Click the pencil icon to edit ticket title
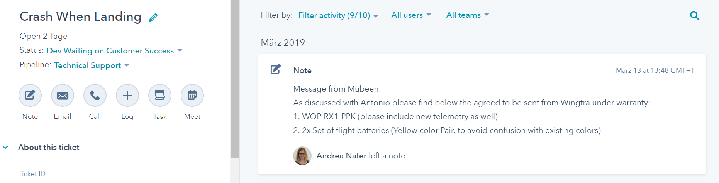This screenshot has width=719, height=183. [x=153, y=17]
